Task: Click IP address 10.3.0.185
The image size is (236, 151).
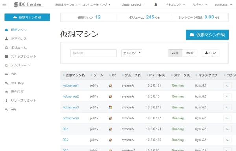Action: coord(153,140)
